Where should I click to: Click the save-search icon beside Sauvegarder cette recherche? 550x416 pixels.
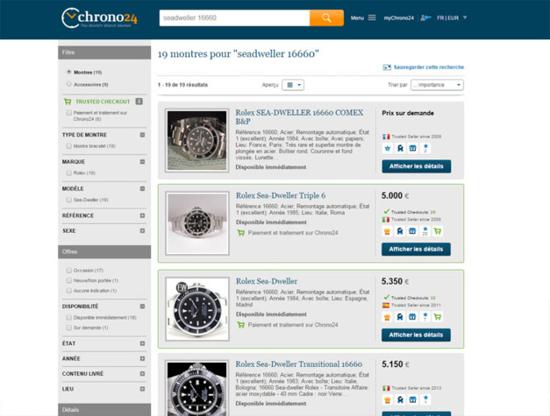pos(387,67)
